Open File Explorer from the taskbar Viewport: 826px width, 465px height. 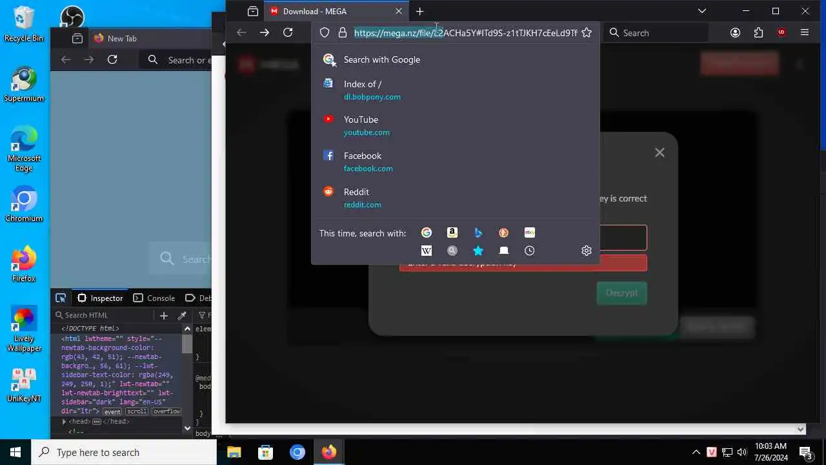click(234, 452)
